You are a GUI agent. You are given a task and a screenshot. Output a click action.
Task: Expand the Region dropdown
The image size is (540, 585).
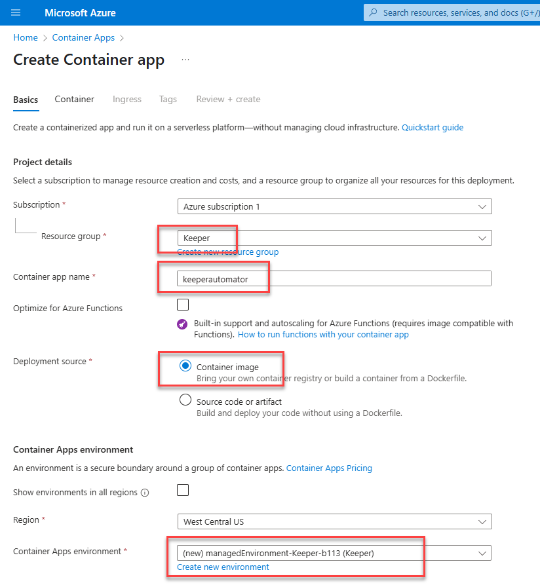coord(334,522)
